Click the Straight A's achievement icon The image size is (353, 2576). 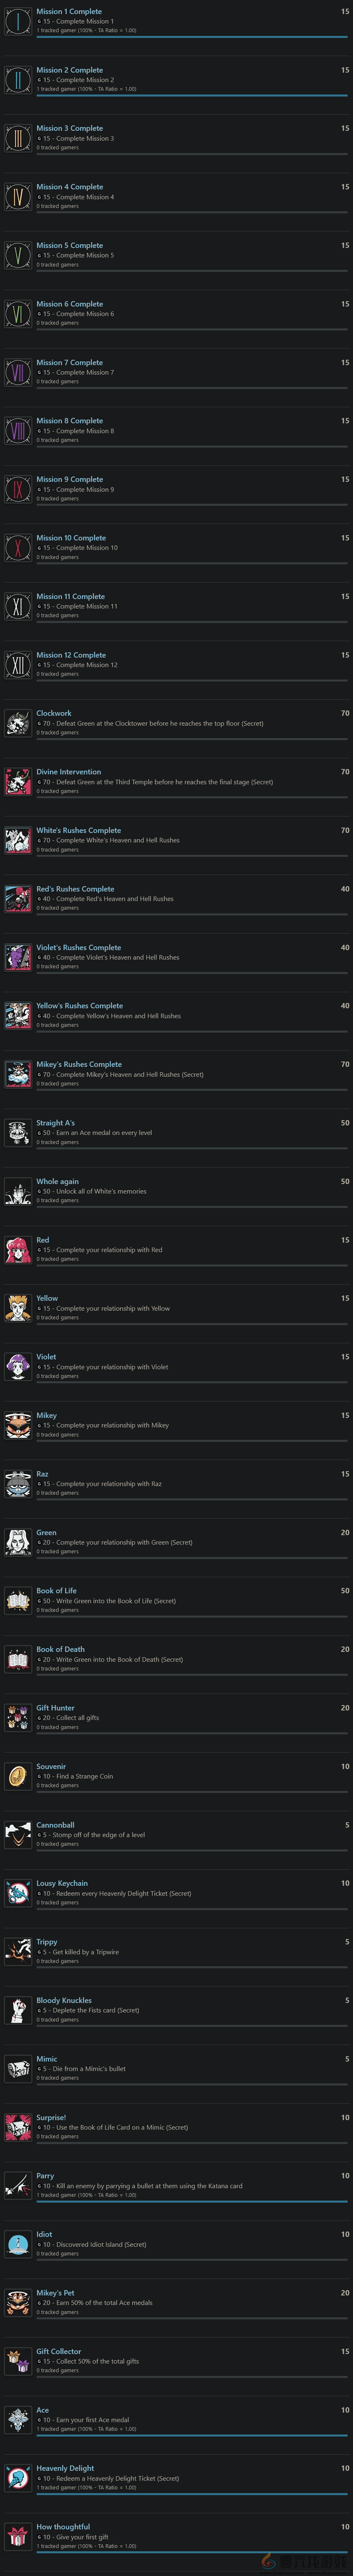click(18, 1132)
